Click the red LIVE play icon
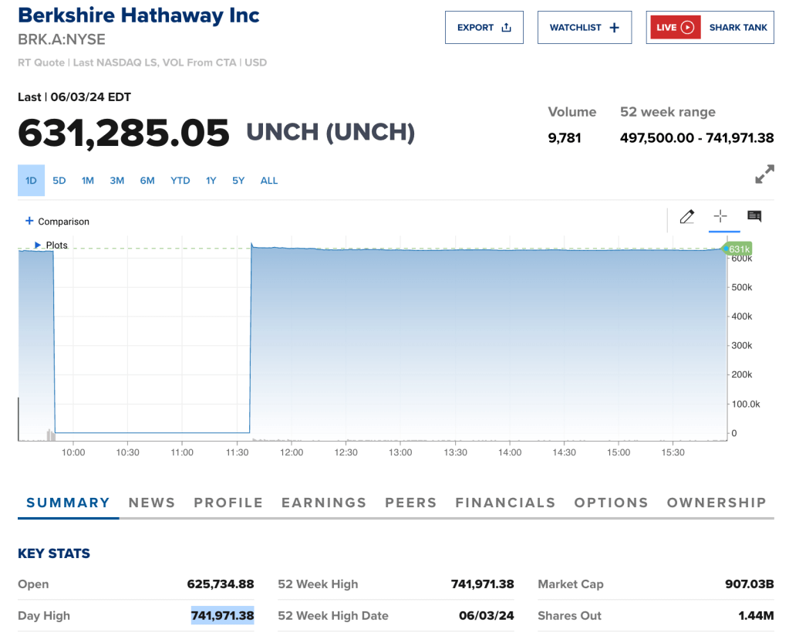 coord(687,28)
